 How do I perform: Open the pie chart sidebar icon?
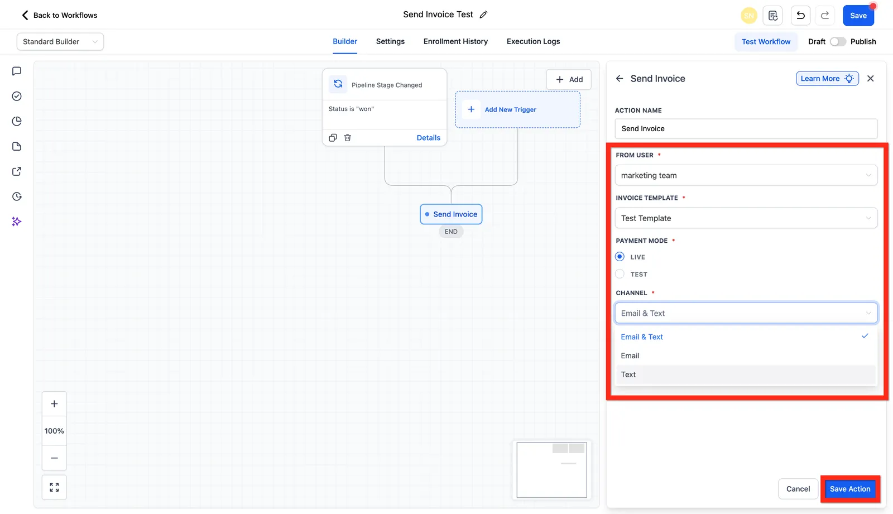coord(17,121)
